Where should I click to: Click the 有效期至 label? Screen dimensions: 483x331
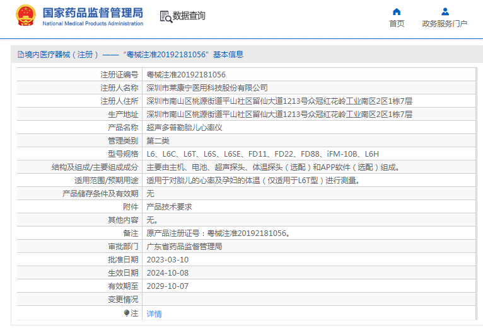[123, 286]
